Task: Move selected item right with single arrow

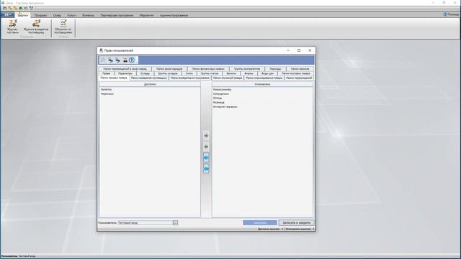Action: (x=206, y=136)
